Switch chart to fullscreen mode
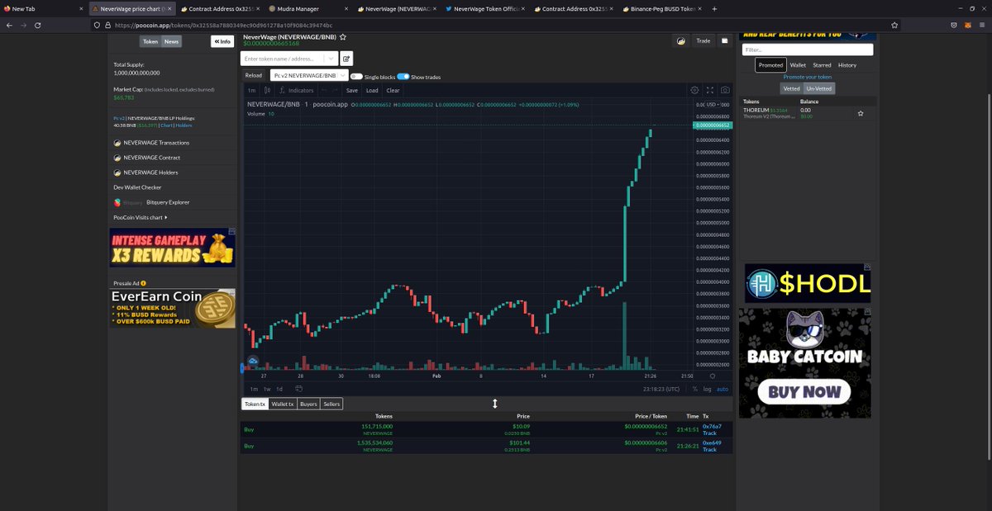 710,90
